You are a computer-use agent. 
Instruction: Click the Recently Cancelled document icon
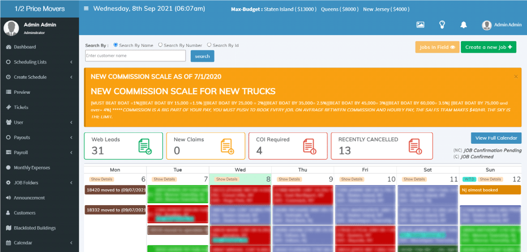coord(415,146)
